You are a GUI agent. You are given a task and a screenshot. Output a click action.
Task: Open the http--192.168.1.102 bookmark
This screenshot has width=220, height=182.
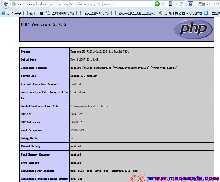coord(133,13)
